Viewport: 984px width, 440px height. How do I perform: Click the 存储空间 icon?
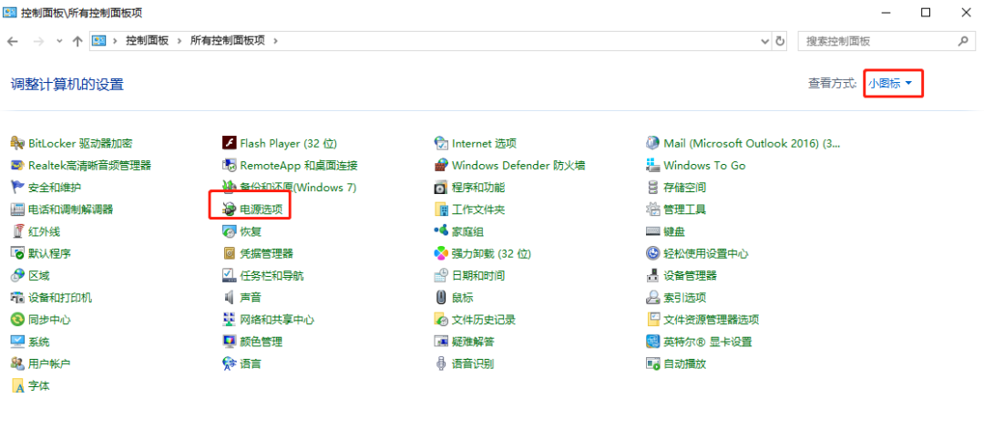[x=652, y=188]
